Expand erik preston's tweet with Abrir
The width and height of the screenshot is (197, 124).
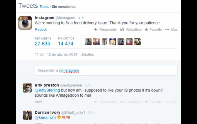click(38, 102)
